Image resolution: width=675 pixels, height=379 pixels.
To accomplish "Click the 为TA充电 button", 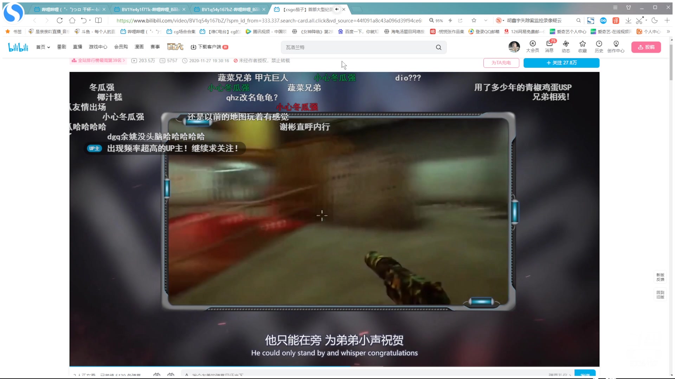I will 501,63.
